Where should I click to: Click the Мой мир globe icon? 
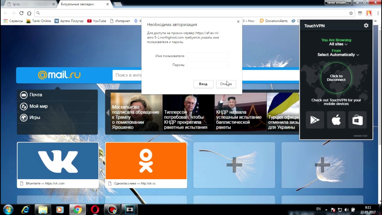[x=24, y=106]
